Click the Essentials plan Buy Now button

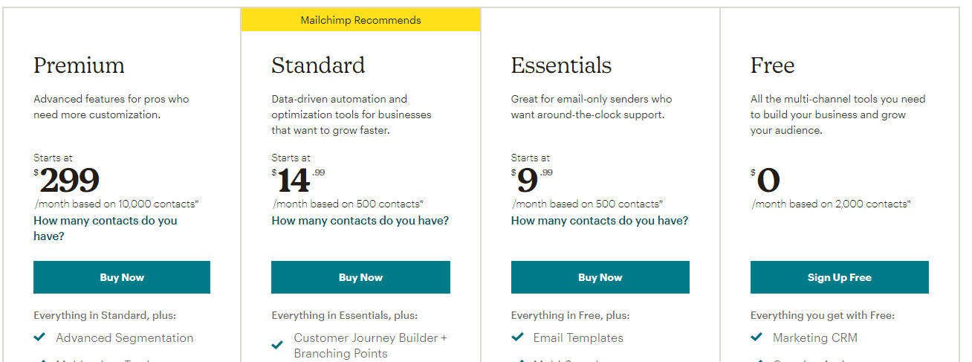pyautogui.click(x=600, y=277)
